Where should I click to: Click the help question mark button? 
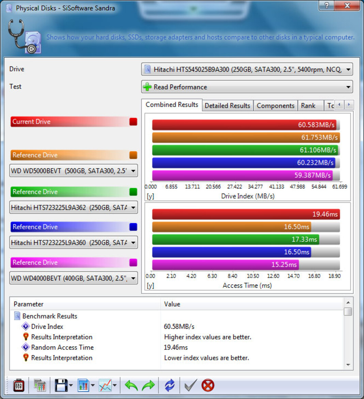(327, 5)
